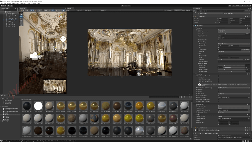Select the Rect tool in Scene overlay
The image size is (252, 142).
[21, 23]
